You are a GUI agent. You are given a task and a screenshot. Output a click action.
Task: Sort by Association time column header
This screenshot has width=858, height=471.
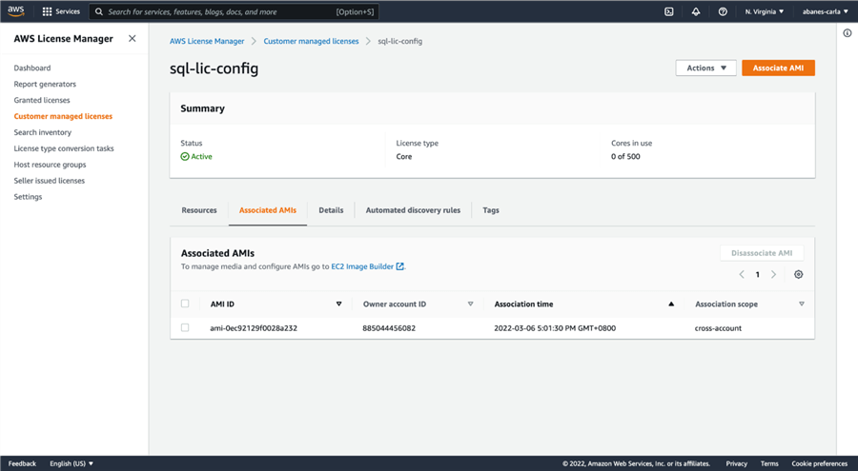tap(524, 304)
